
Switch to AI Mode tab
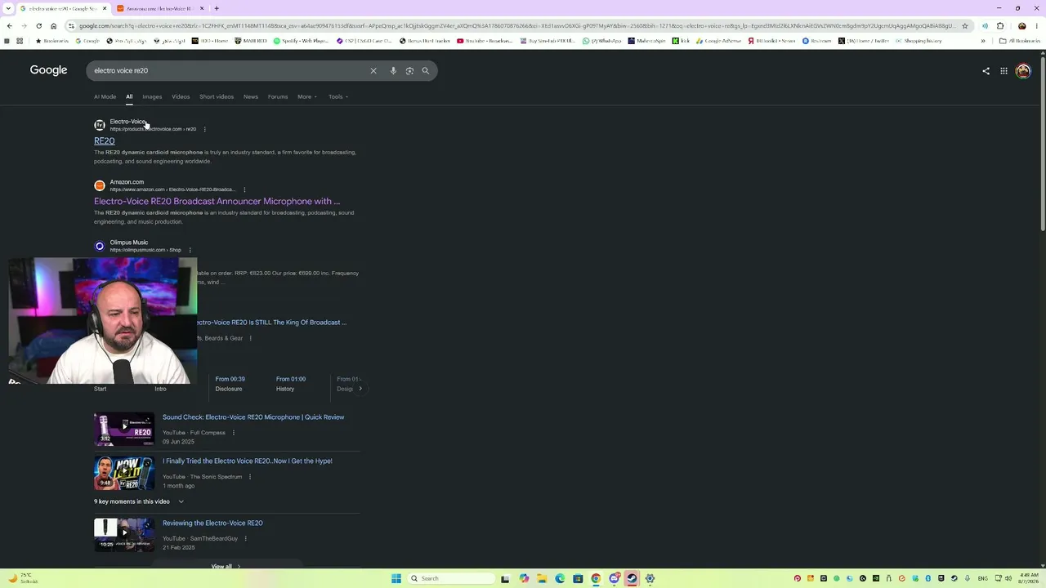click(x=105, y=96)
